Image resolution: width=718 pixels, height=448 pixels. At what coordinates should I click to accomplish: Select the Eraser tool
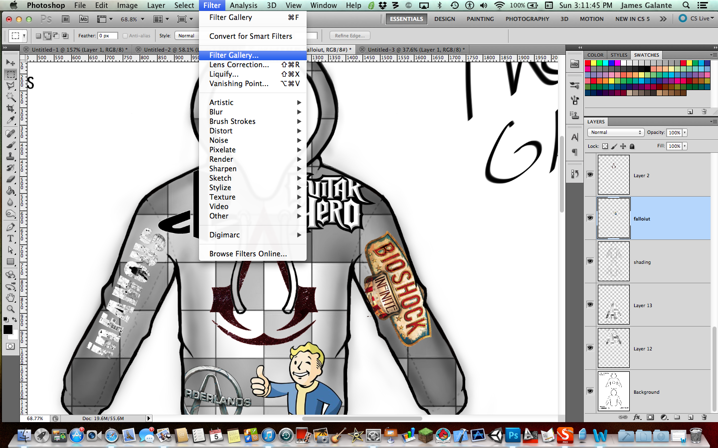[x=10, y=179]
